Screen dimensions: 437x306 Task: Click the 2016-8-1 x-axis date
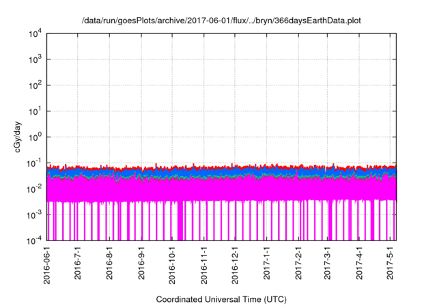109,263
